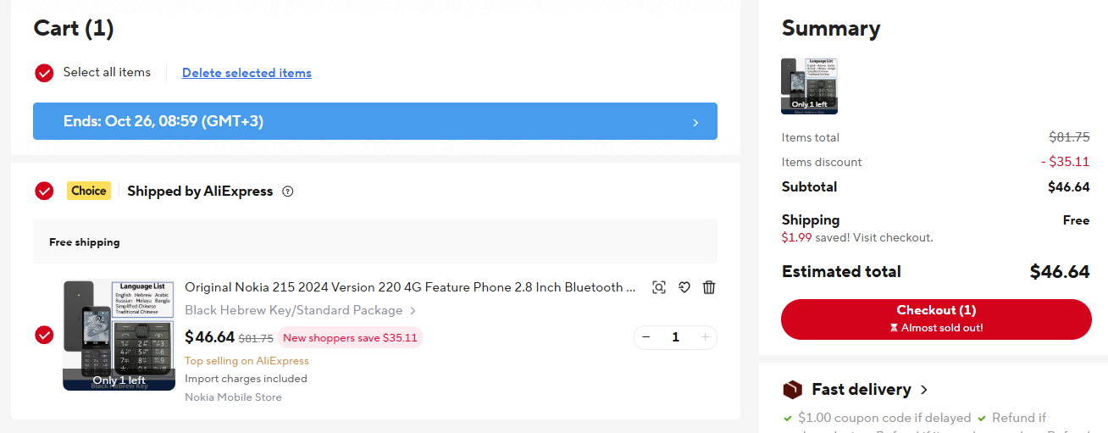This screenshot has height=433, width=1108.
Task: Increase item quantity with plus button
Action: (705, 337)
